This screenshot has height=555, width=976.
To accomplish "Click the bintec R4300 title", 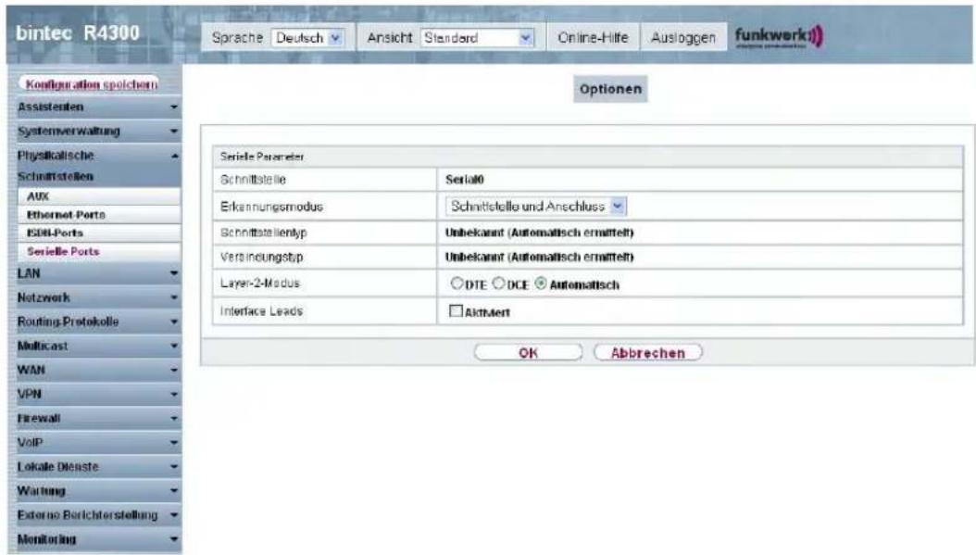I will pyautogui.click(x=78, y=33).
